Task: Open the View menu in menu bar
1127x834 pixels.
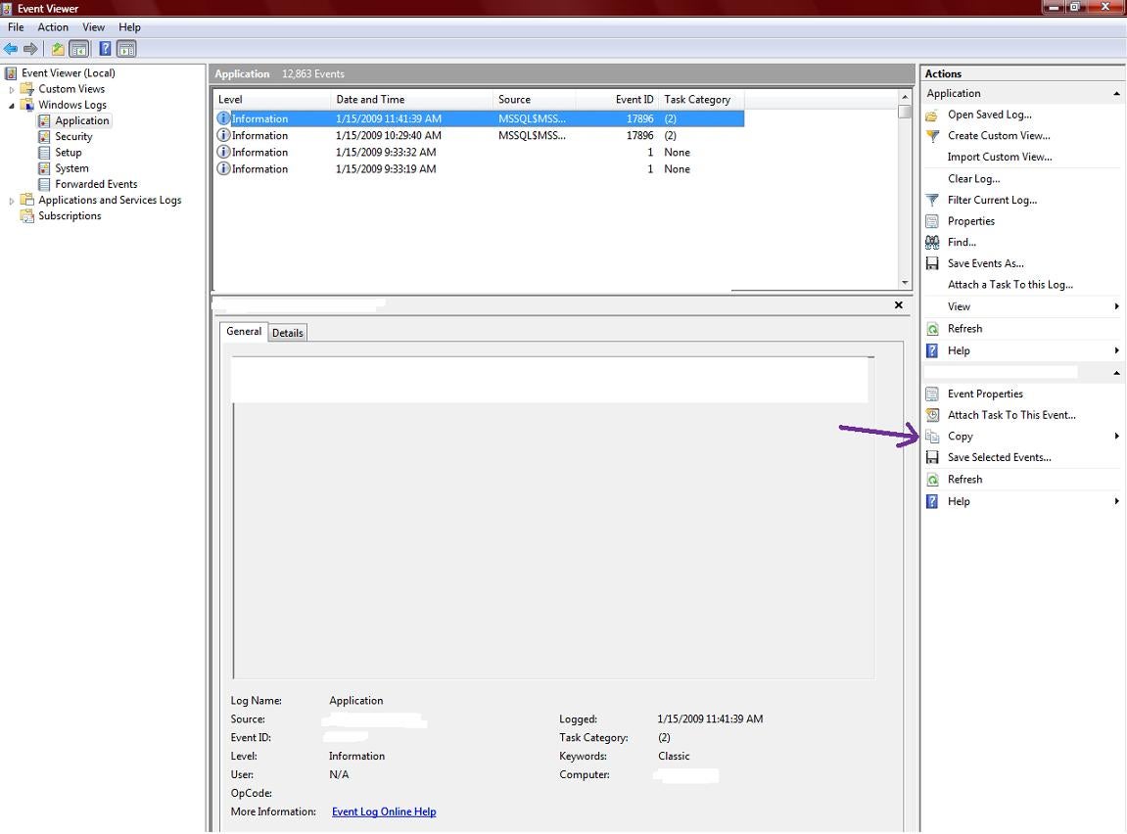Action: click(x=93, y=27)
